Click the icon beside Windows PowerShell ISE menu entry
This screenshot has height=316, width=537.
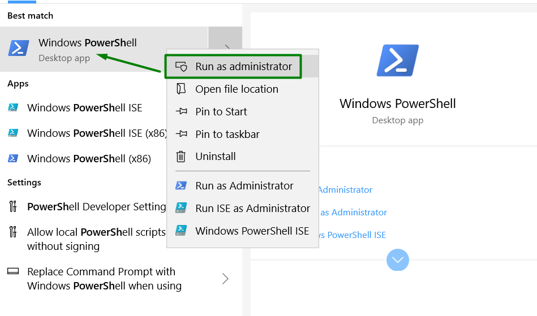coord(181,231)
